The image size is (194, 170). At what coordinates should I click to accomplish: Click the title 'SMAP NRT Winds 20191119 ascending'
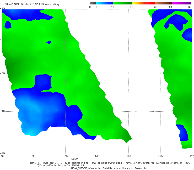tap(32, 4)
